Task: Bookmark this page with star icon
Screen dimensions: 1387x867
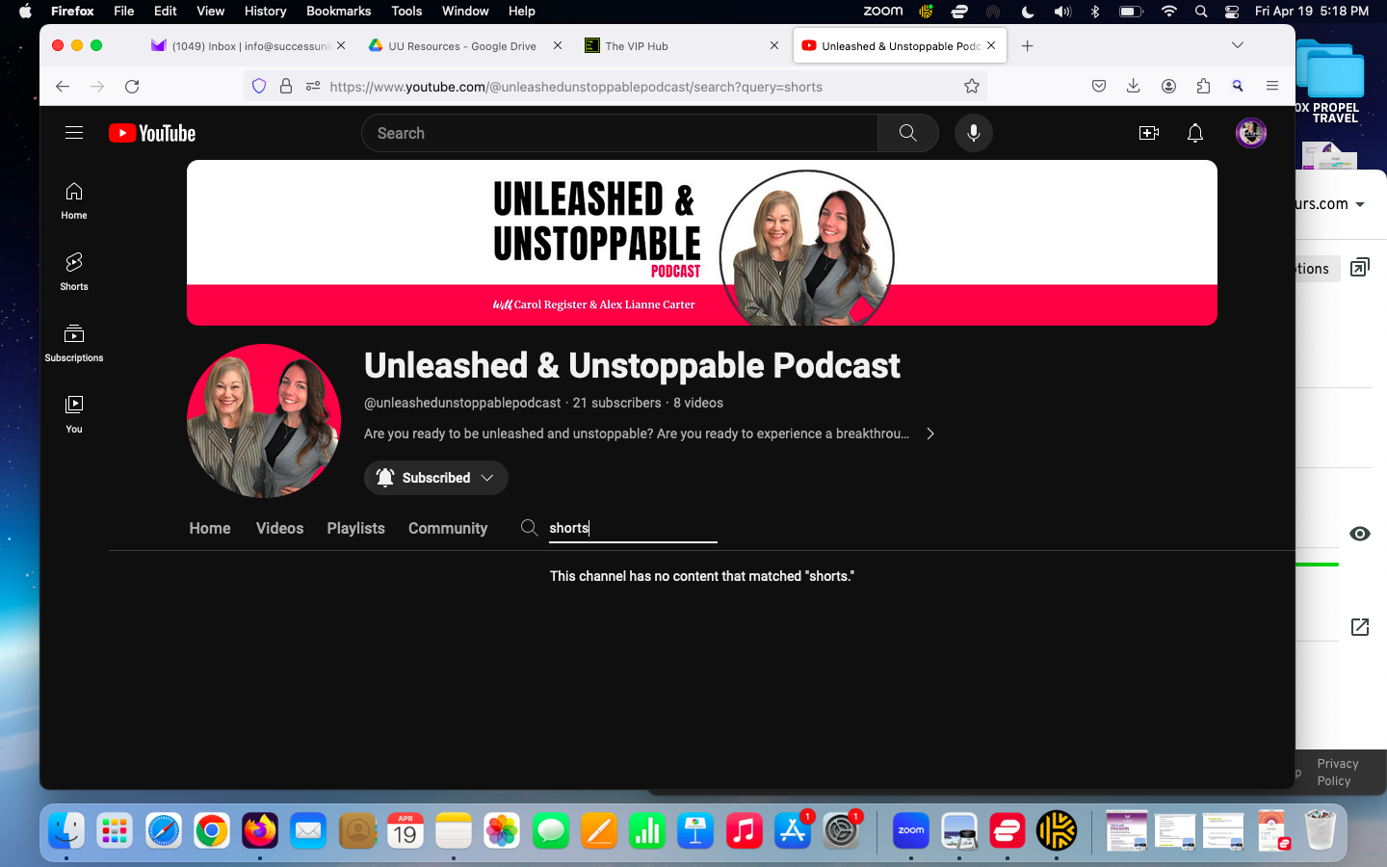Action: tap(972, 87)
